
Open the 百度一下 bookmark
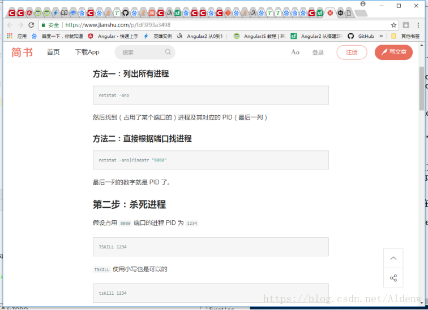(x=57, y=36)
